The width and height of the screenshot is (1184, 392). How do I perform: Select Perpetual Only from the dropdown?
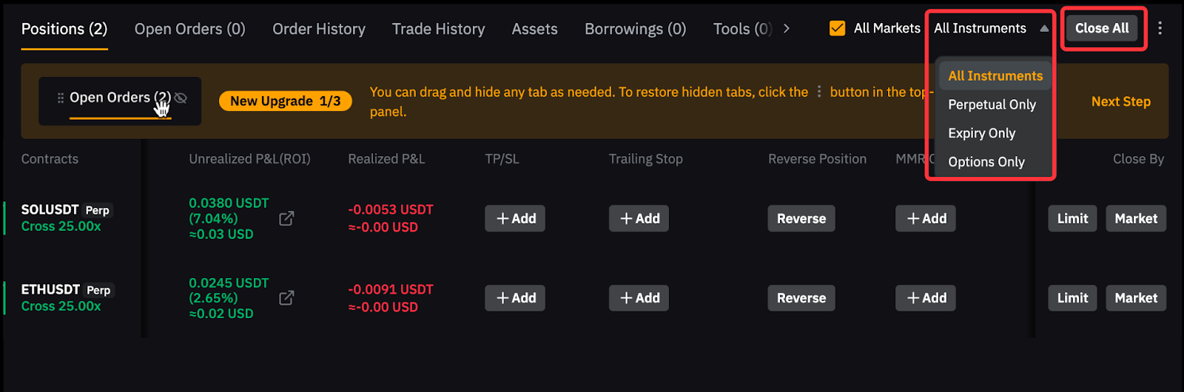(992, 104)
